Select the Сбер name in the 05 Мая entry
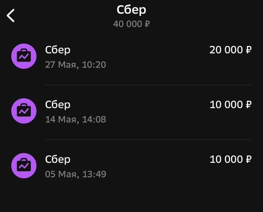Viewport: 263px width, 212px height. point(57,159)
